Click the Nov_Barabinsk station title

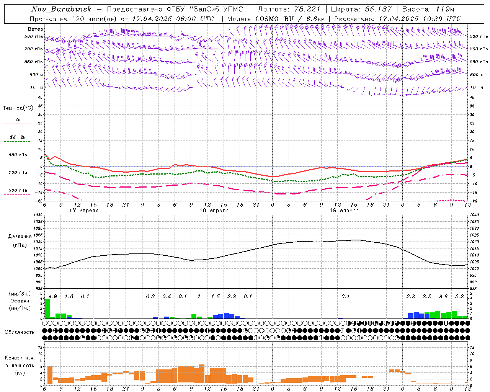click(62, 9)
